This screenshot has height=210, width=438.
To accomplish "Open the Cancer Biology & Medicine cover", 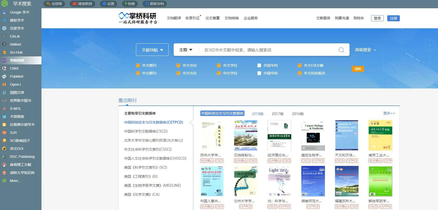I will (313, 135).
